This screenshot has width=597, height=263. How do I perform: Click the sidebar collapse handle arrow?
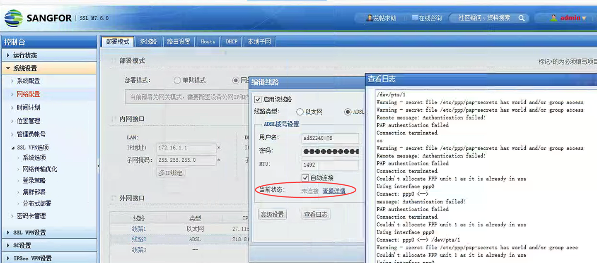99,166
